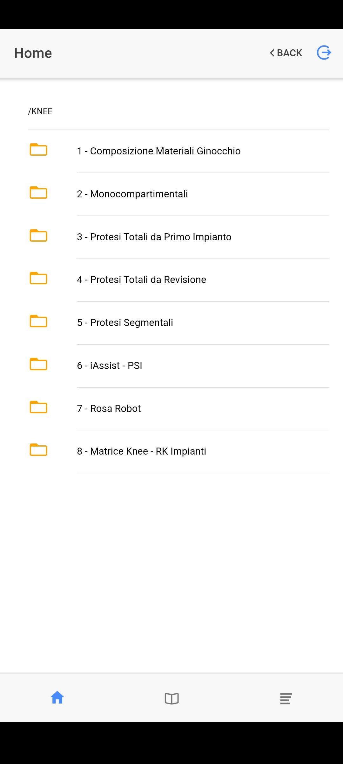Open the Home tab in bottom bar
The image size is (343, 764).
[x=57, y=698]
